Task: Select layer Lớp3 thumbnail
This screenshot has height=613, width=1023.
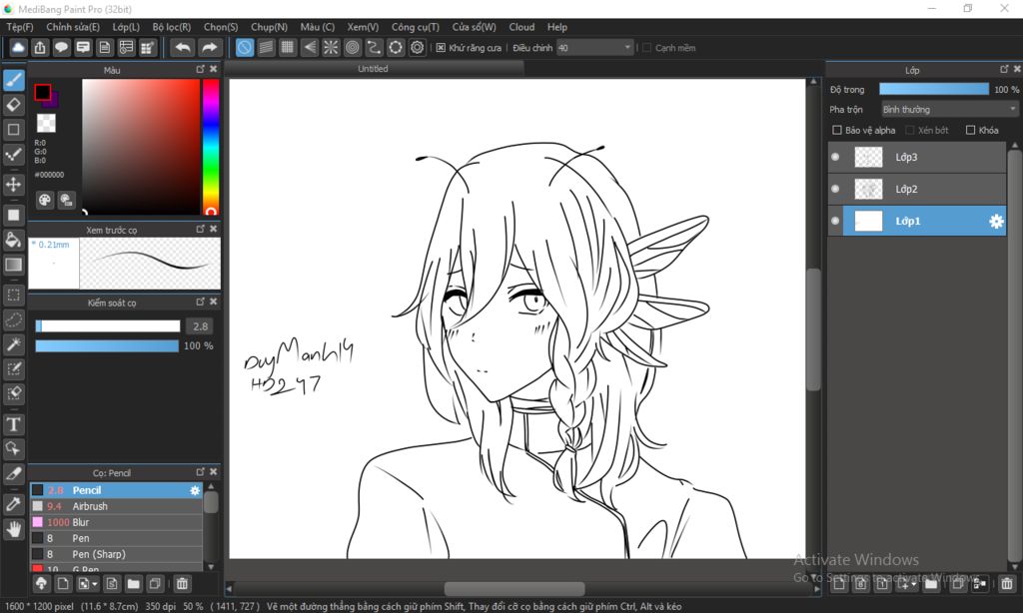Action: click(868, 157)
